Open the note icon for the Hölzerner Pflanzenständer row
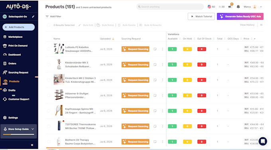 (x=155, y=95)
